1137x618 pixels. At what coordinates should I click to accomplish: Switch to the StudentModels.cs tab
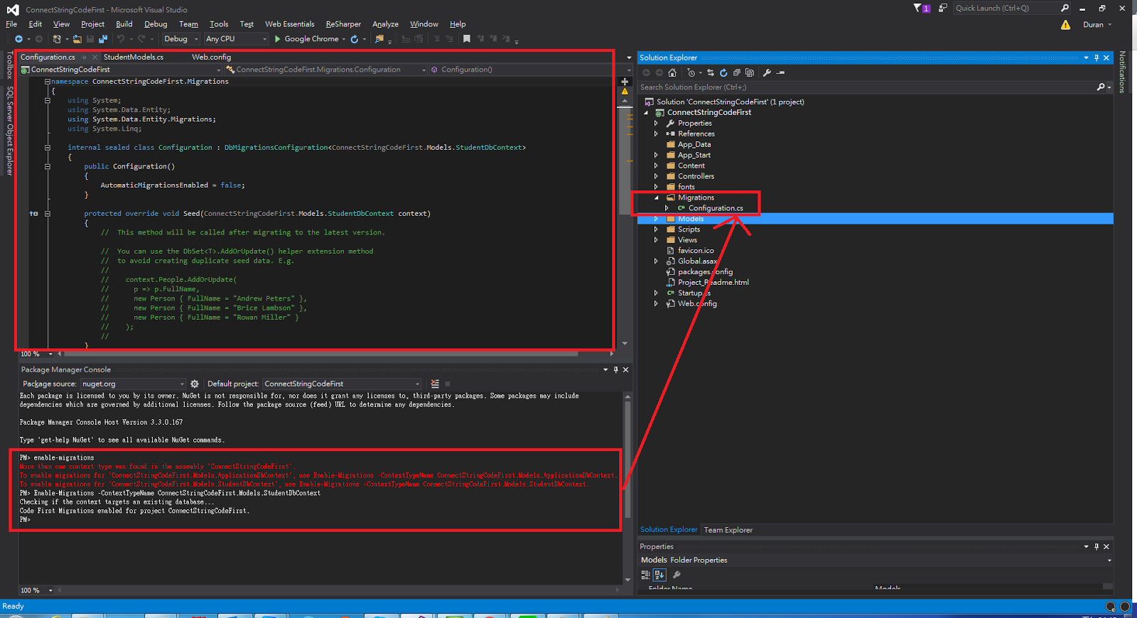click(134, 58)
